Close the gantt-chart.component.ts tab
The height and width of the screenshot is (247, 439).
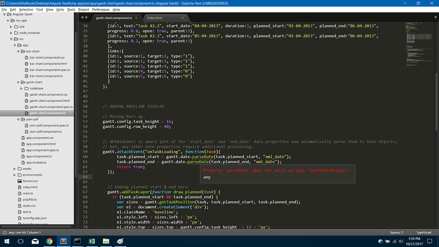click(x=137, y=18)
